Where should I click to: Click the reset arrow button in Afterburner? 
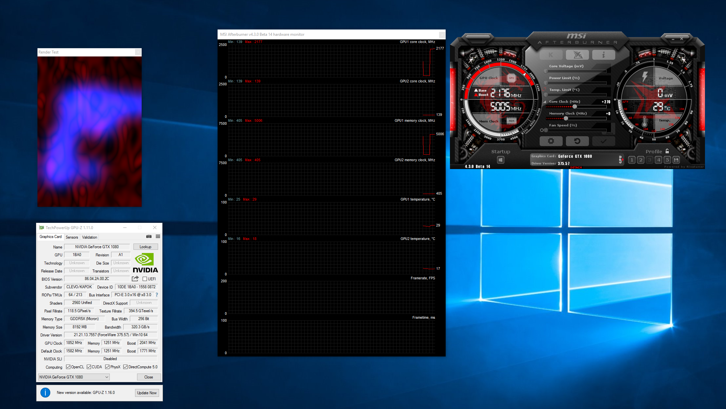(x=577, y=141)
